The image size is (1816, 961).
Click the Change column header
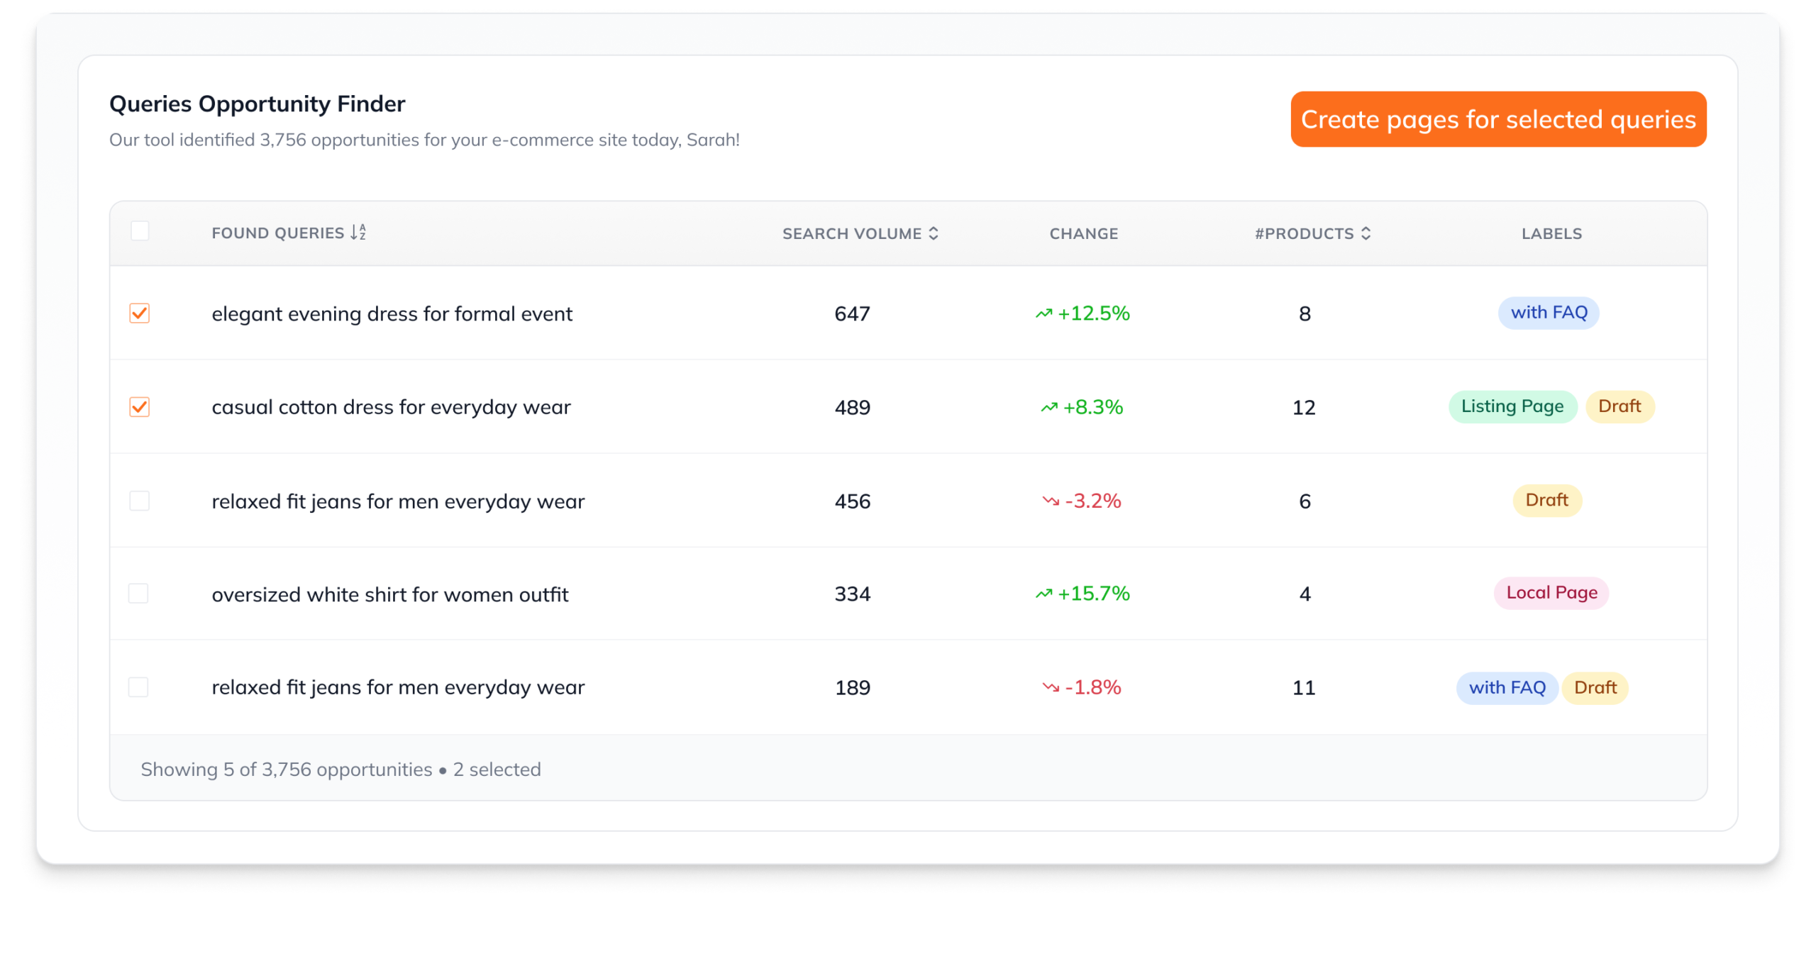pyautogui.click(x=1083, y=233)
